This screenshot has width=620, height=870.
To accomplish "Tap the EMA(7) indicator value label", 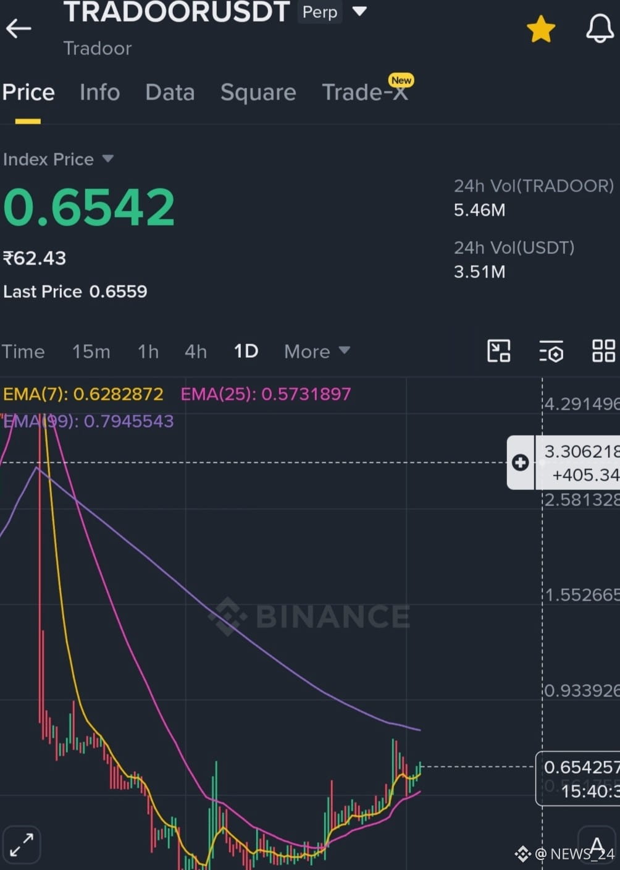I will pyautogui.click(x=83, y=394).
